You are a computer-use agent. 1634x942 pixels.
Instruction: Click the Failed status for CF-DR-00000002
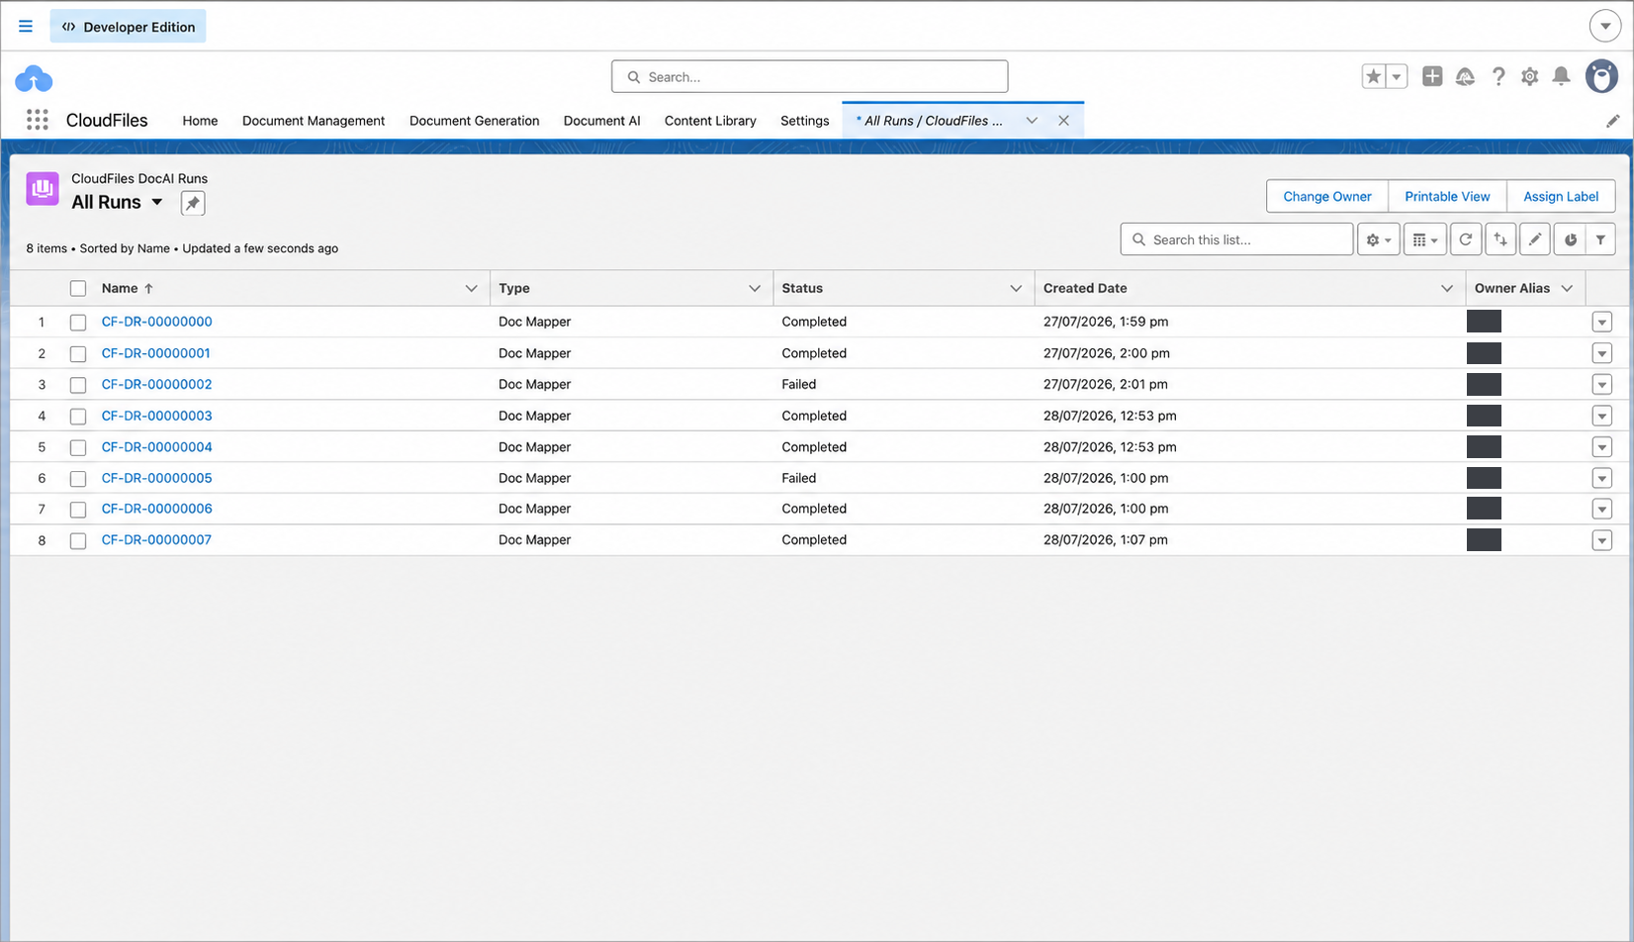click(x=799, y=384)
